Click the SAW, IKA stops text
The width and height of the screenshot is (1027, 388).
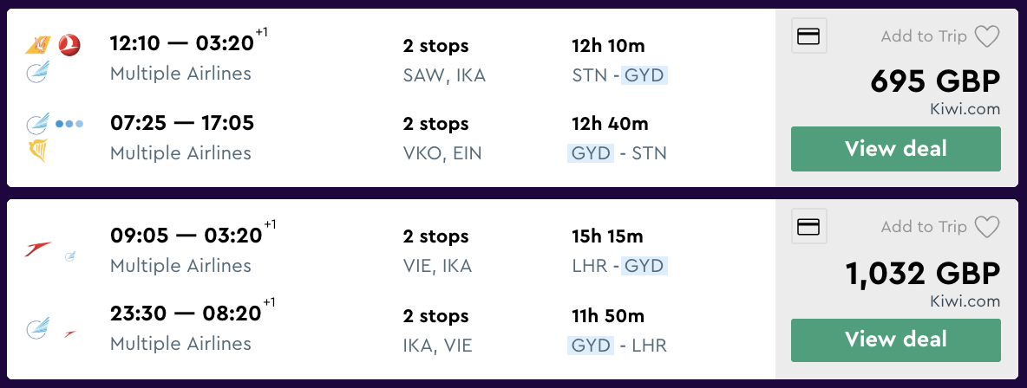click(x=444, y=75)
